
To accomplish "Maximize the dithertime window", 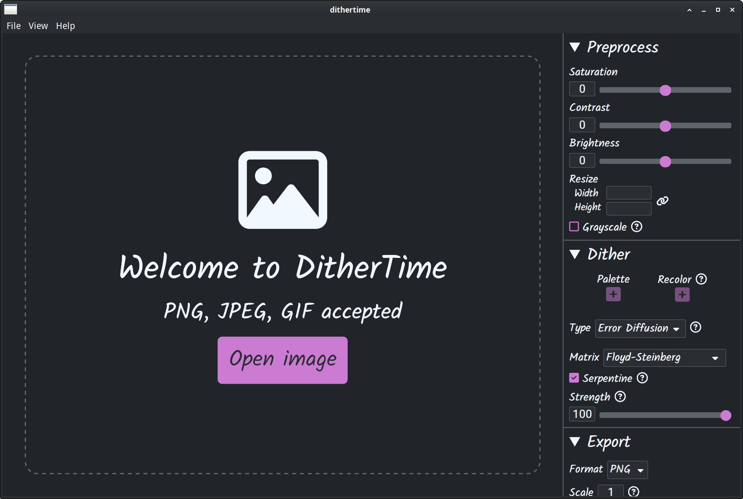I will tap(718, 10).
